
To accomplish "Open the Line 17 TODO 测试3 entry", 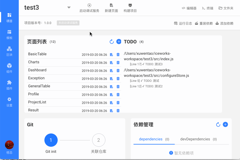I will coord(146,64).
